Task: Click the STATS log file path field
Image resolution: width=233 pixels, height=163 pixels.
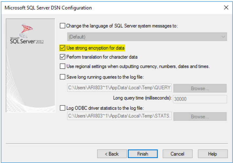Action: (x=119, y=116)
